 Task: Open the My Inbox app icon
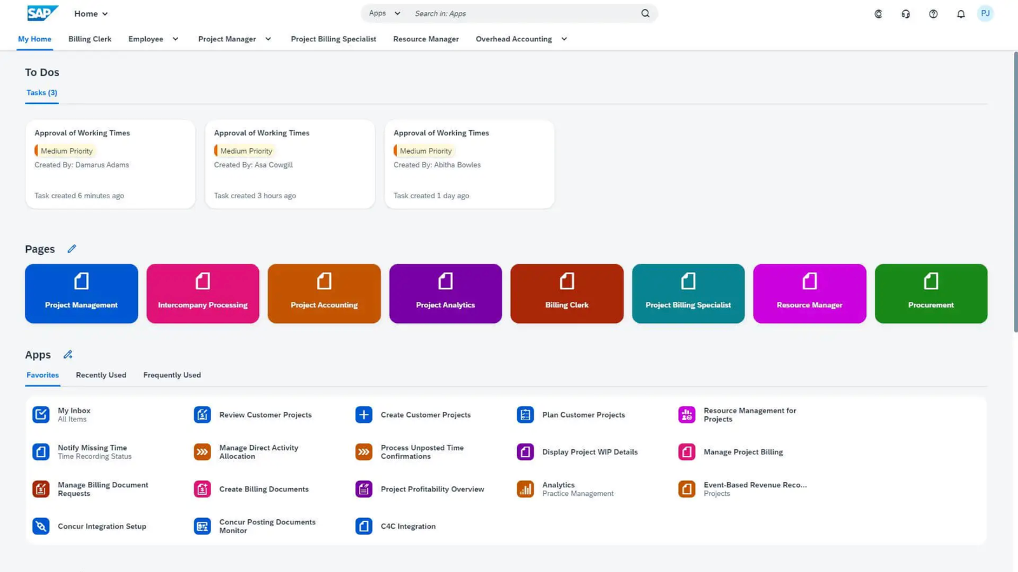[x=41, y=415]
